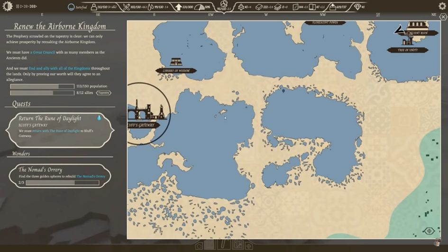Viewport: 448px width, 252px height.
Task: Open The Nomad's Orrery link text
Action: click(91, 176)
